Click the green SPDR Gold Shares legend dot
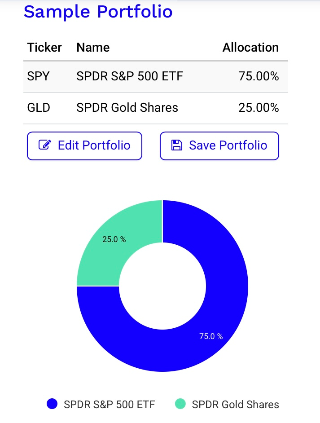The width and height of the screenshot is (320, 423). 180,404
